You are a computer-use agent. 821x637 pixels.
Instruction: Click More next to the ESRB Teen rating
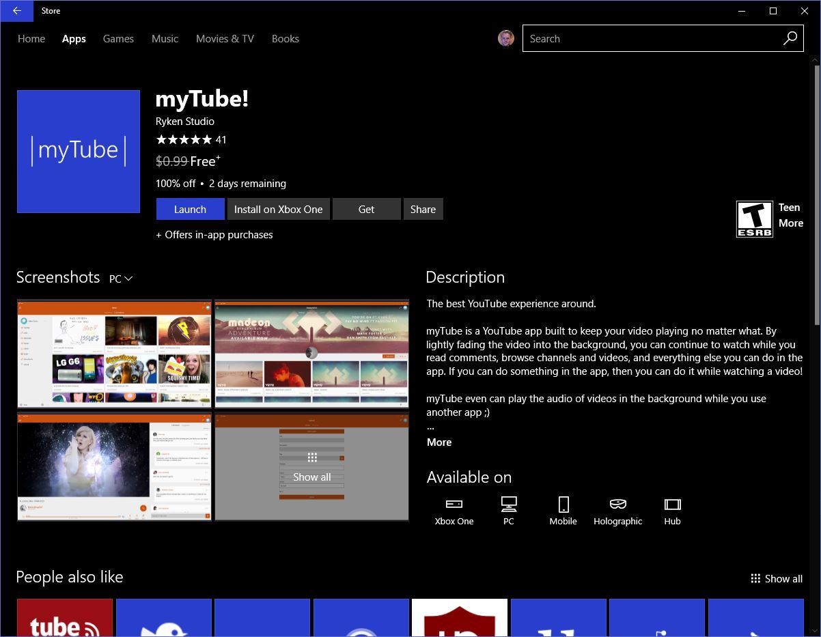click(791, 223)
